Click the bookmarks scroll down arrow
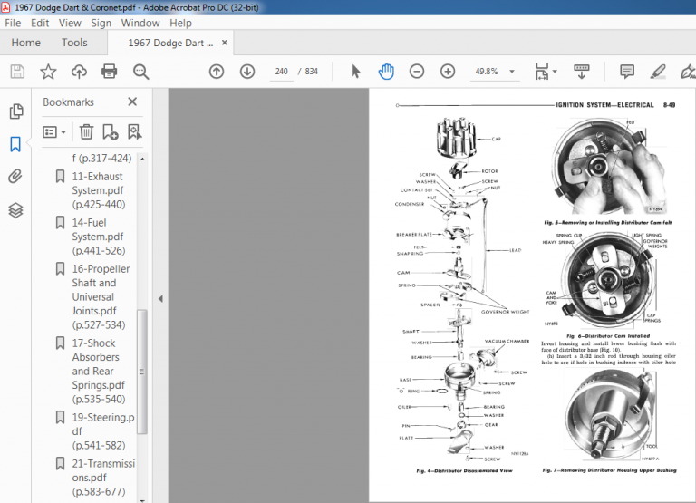The width and height of the screenshot is (696, 503). [x=142, y=500]
